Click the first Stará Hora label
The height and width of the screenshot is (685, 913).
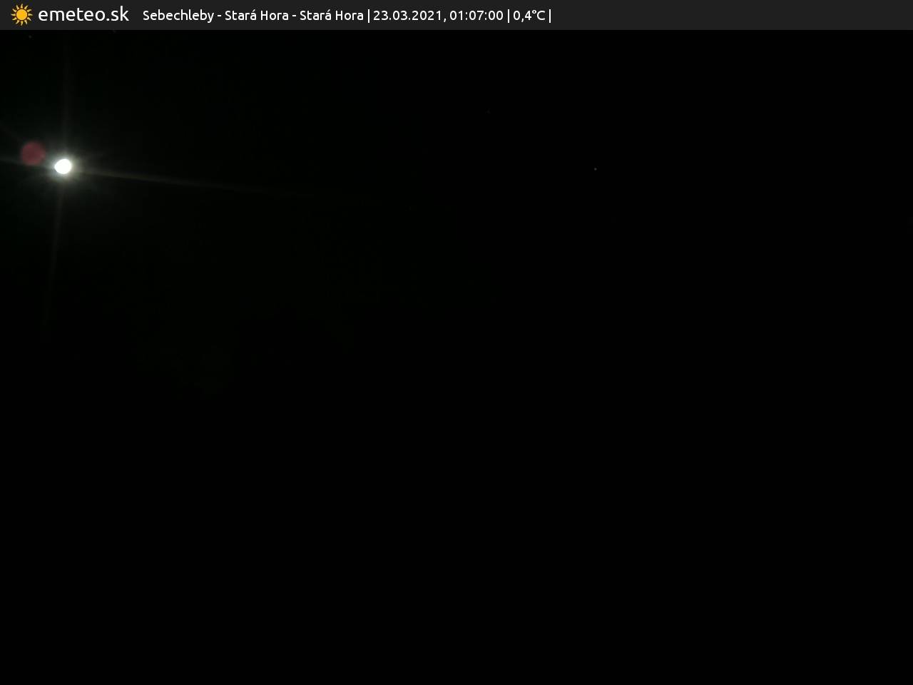coord(256,16)
